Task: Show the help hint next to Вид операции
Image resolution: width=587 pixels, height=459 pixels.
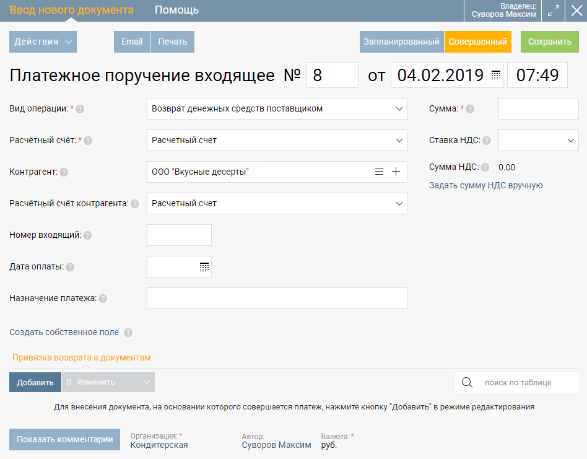Action: click(x=80, y=109)
